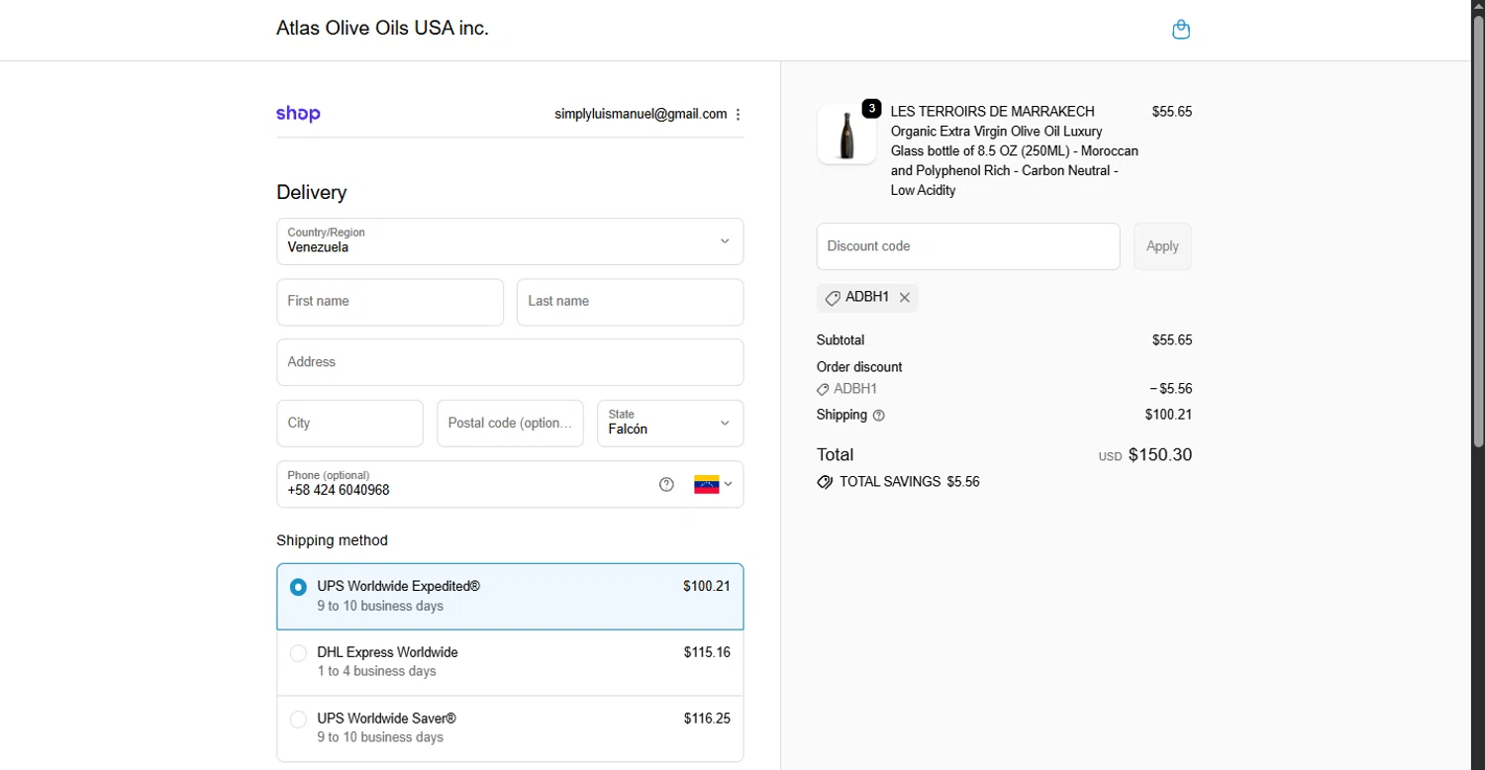Viewport: 1485px width, 770px height.
Task: Click the 1 to 4 business days text
Action: [x=376, y=671]
